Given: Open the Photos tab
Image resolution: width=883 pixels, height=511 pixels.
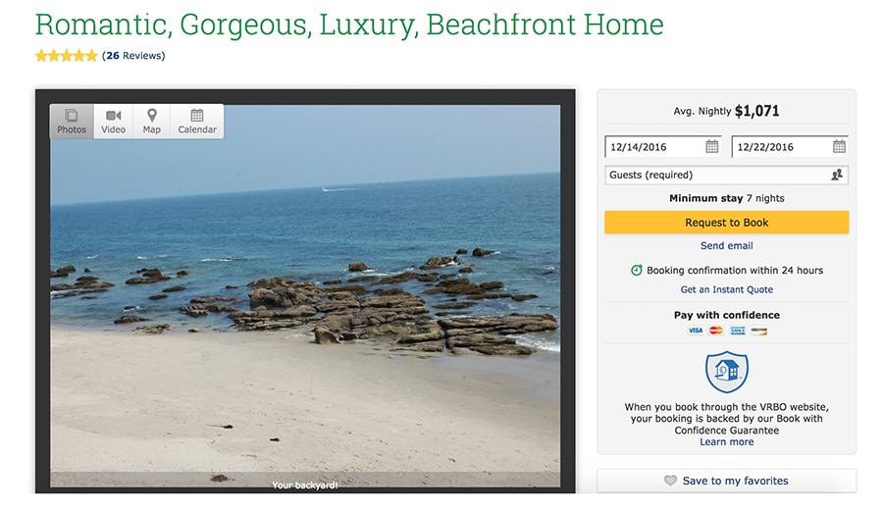Looking at the screenshot, I should (x=72, y=121).
